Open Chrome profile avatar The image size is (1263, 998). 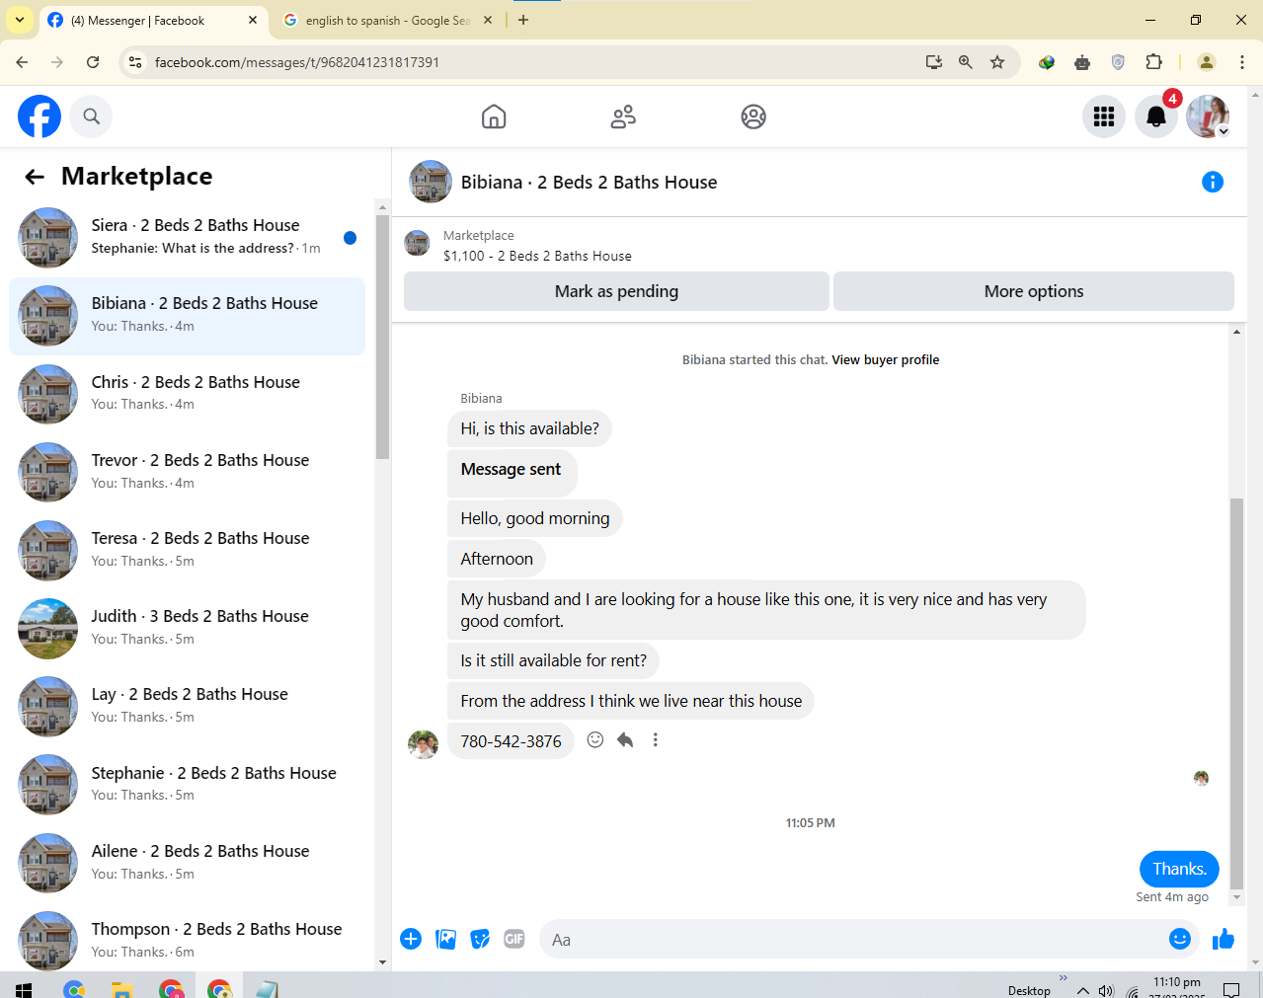[x=1207, y=62]
